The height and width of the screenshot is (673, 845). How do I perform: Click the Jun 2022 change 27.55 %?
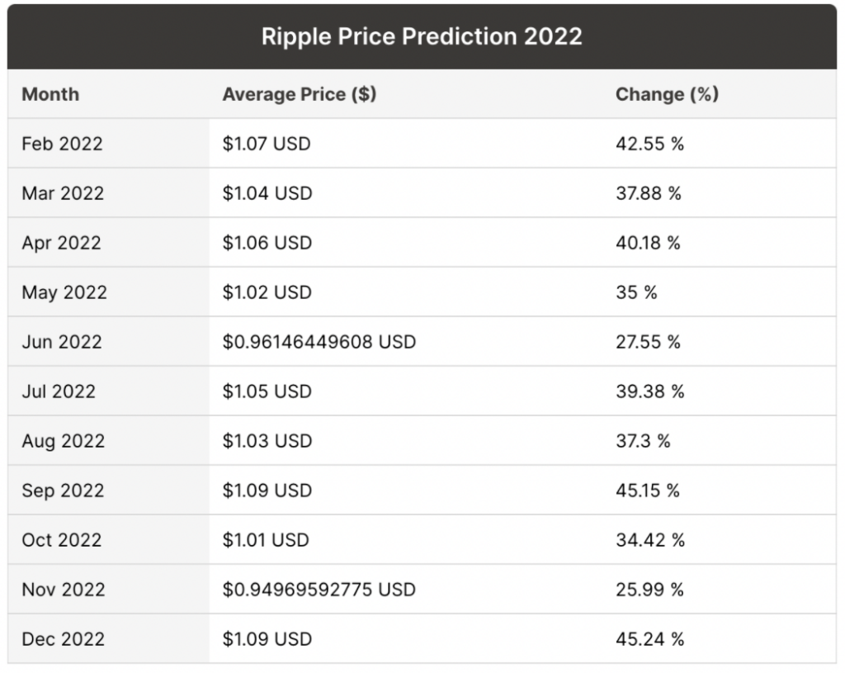click(648, 342)
